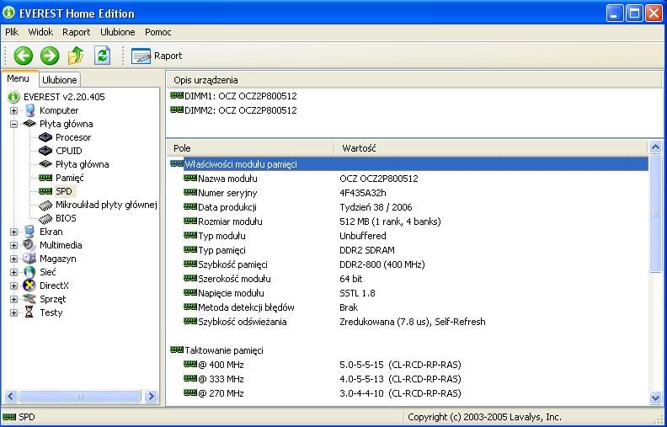Go up one level with the Up arrow icon
Screen dimensions: 667x427
coord(76,56)
